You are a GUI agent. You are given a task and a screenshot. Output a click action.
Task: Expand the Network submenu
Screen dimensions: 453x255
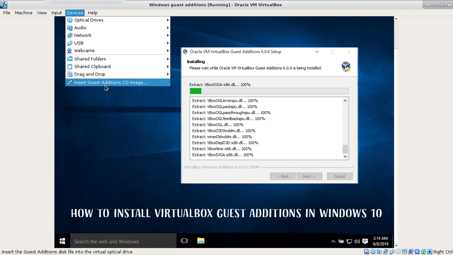point(118,35)
